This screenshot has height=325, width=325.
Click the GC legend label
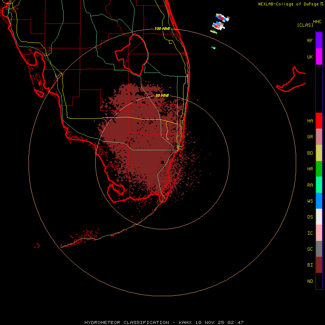(310, 249)
